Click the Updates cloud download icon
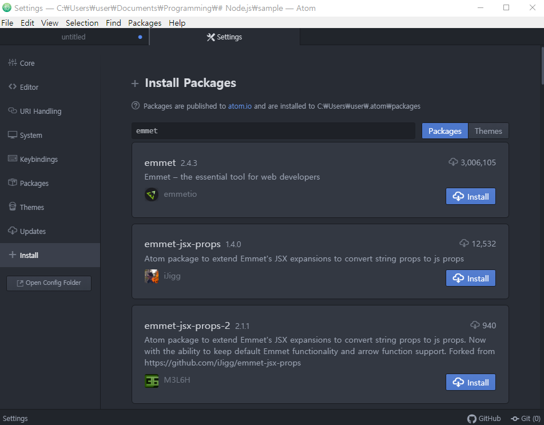 pos(13,231)
